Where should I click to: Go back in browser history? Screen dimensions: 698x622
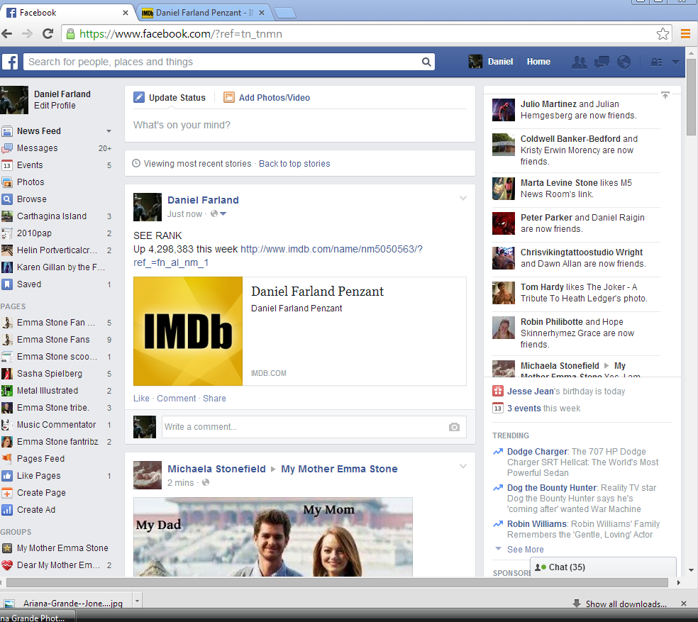(x=6, y=33)
